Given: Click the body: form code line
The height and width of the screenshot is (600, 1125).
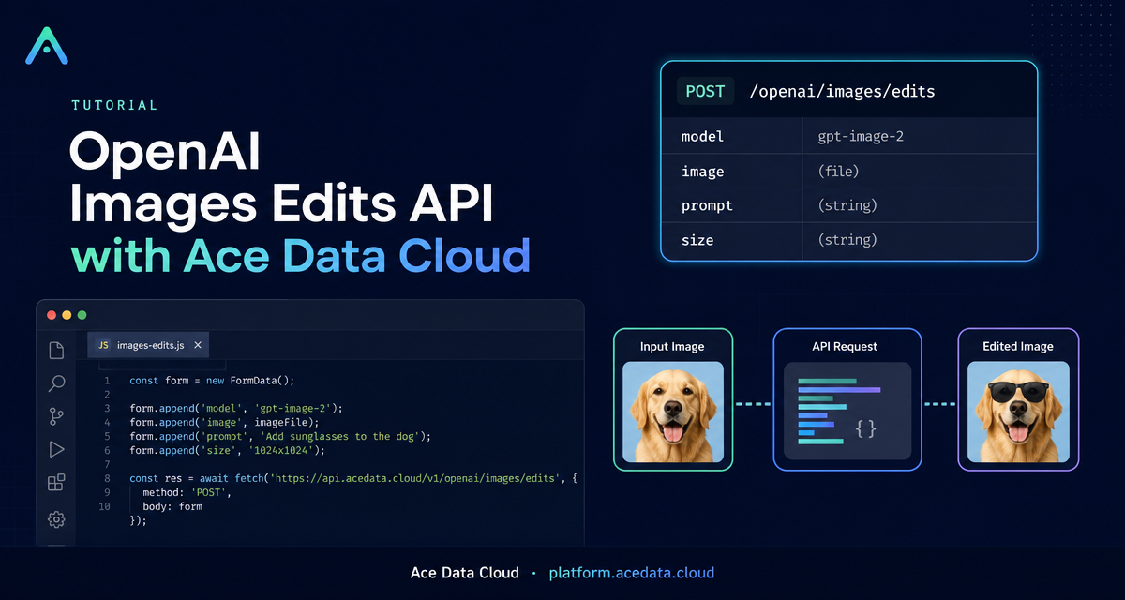Looking at the screenshot, I should click(172, 506).
